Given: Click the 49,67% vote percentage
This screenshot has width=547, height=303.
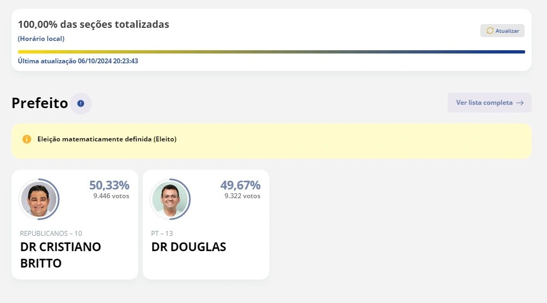Looking at the screenshot, I should 240,185.
